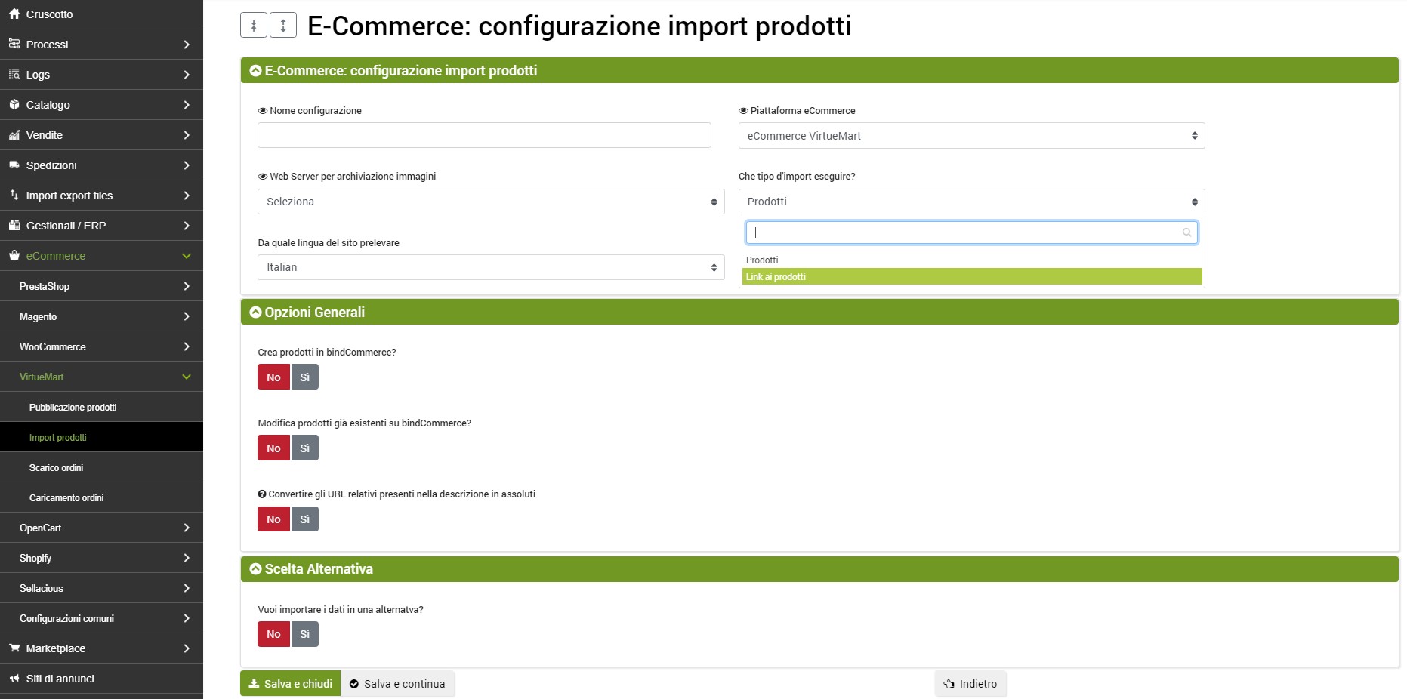The width and height of the screenshot is (1407, 699).
Task: Click the help icon beside Convertire gli URL
Action: click(262, 494)
